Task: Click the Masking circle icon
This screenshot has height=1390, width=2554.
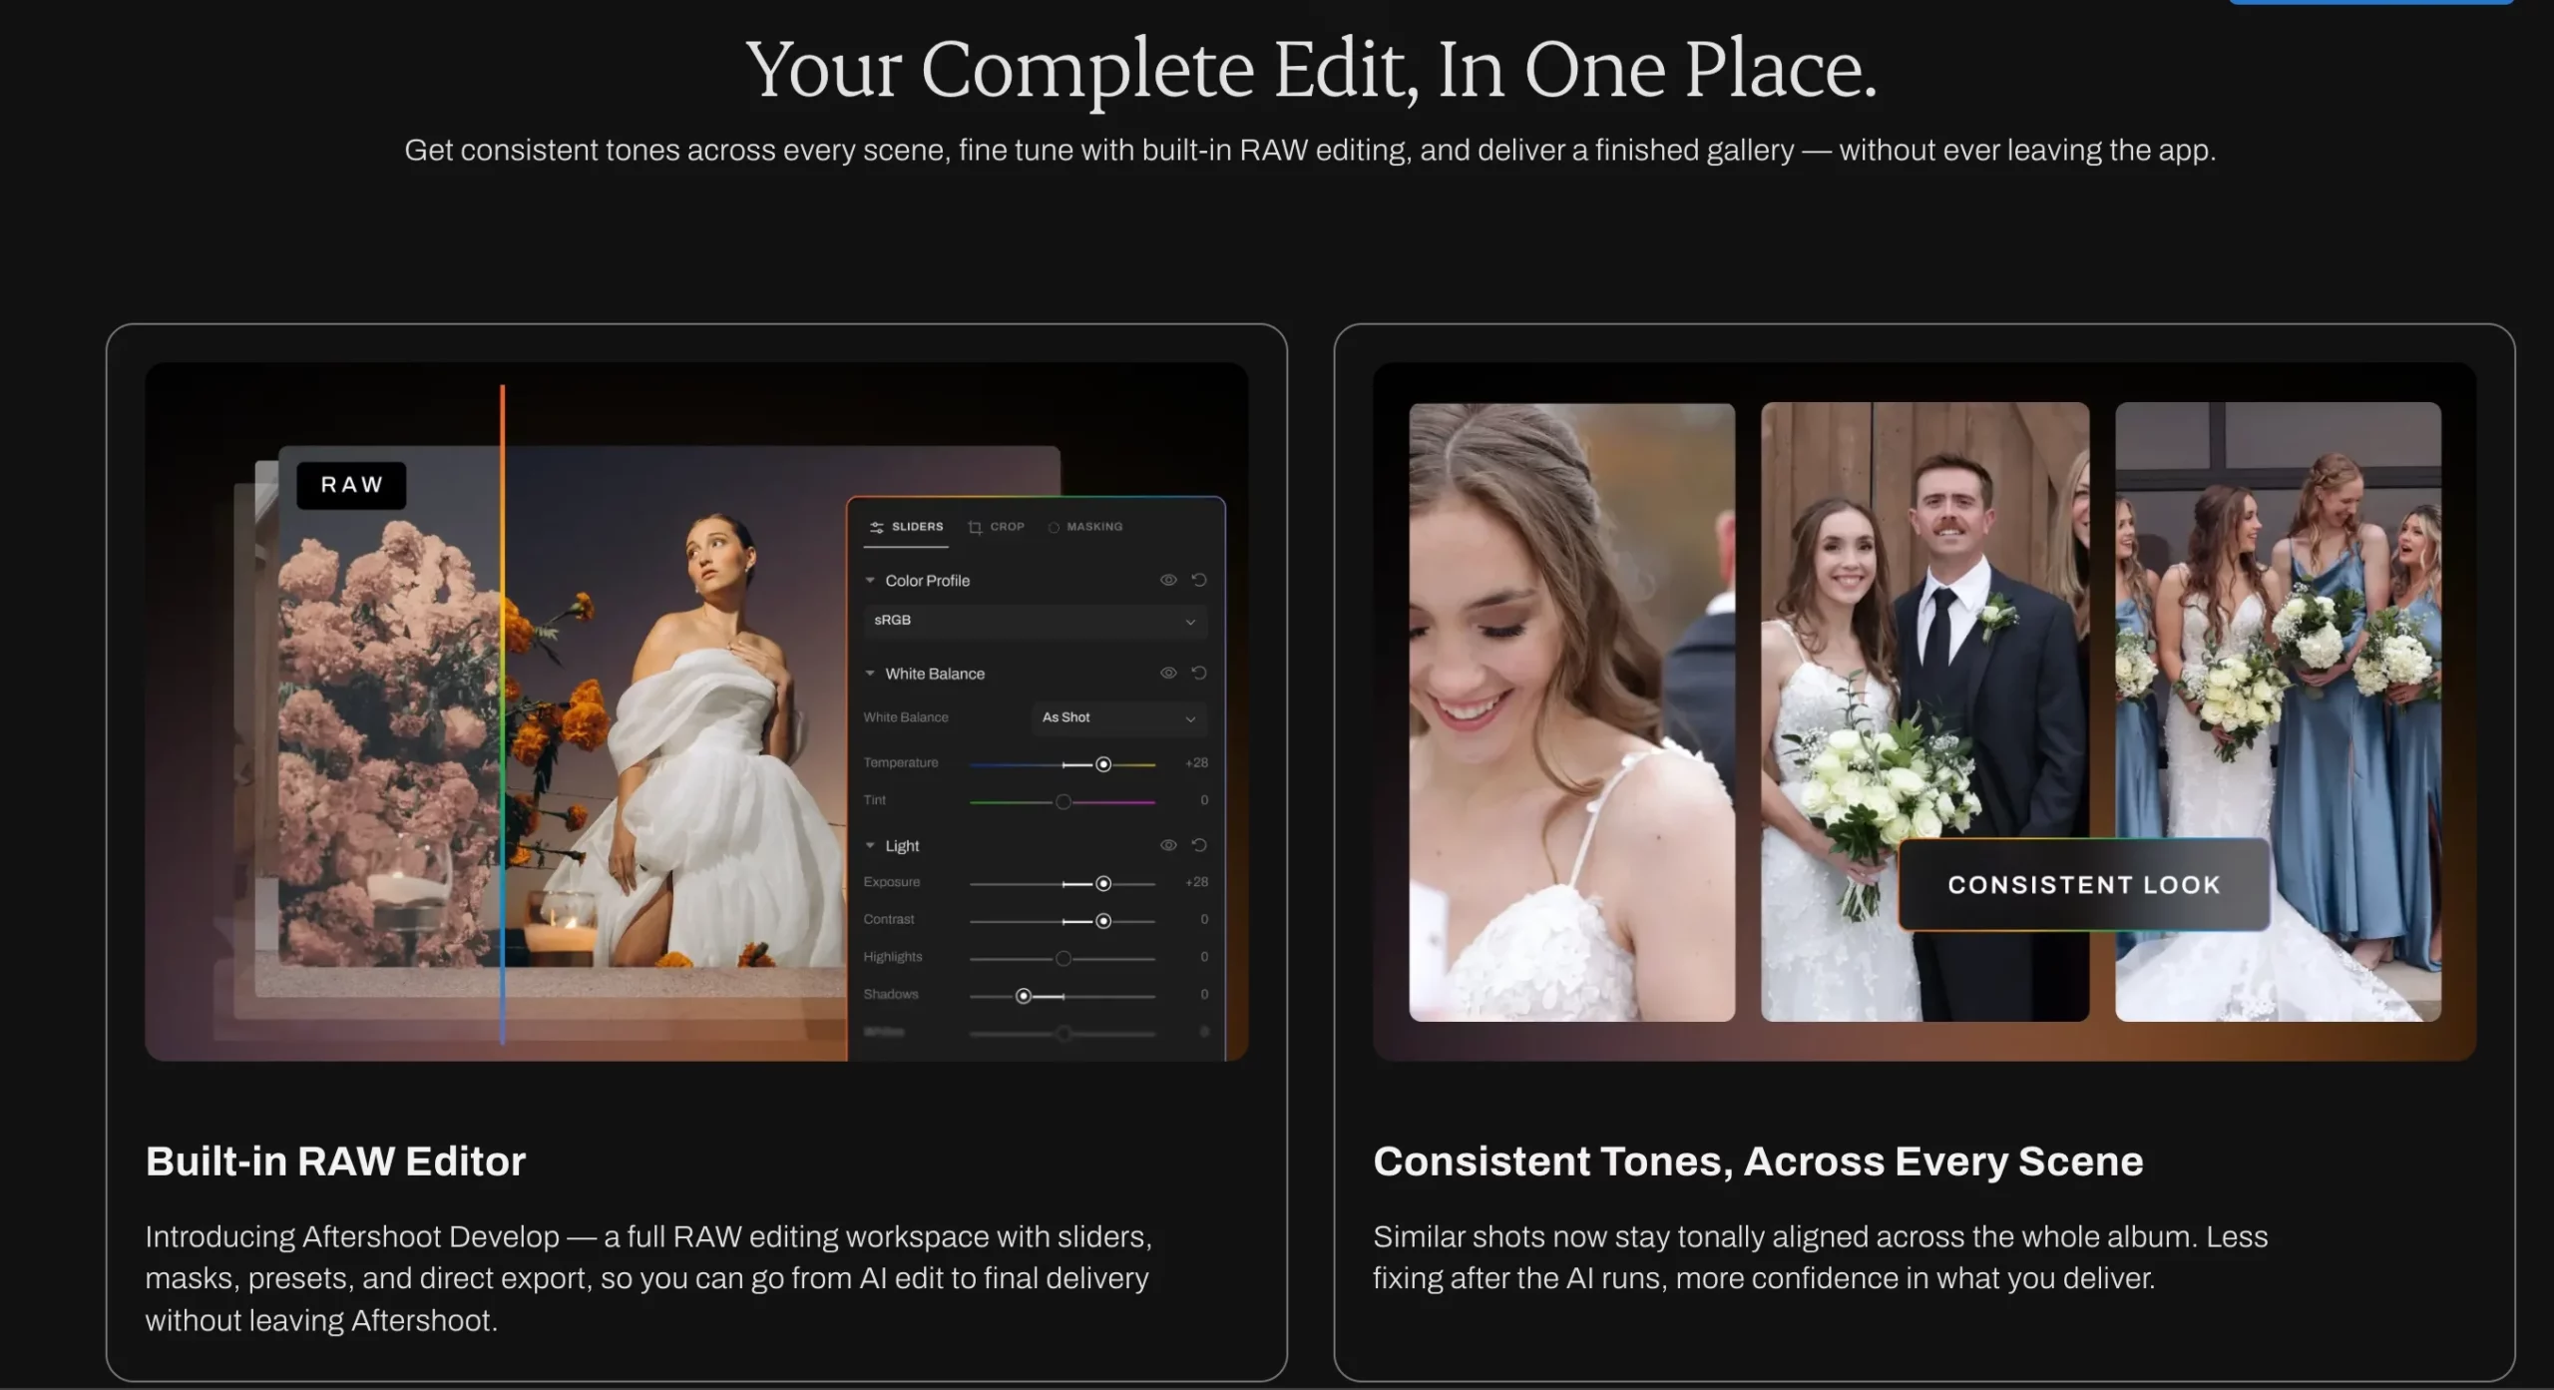Action: pyautogui.click(x=1054, y=527)
